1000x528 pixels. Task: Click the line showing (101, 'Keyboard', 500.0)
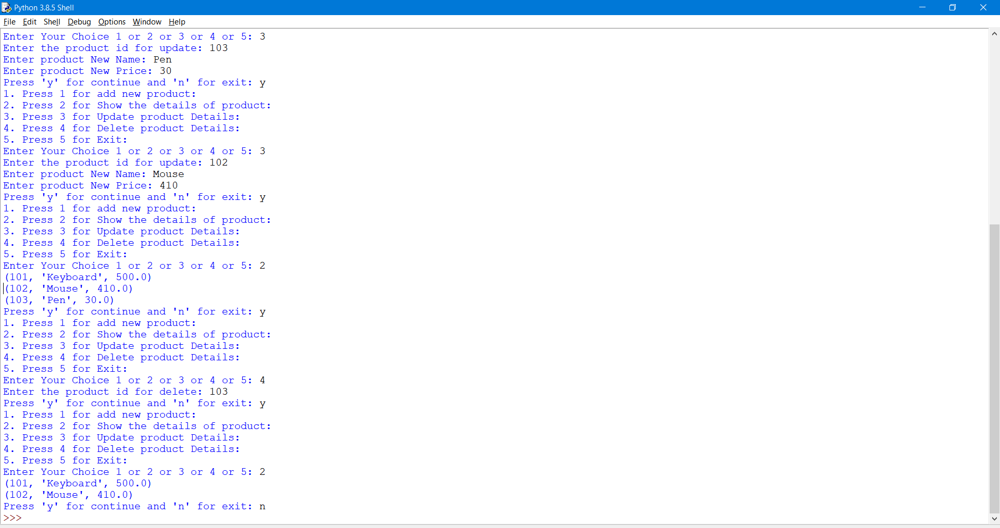pos(77,277)
